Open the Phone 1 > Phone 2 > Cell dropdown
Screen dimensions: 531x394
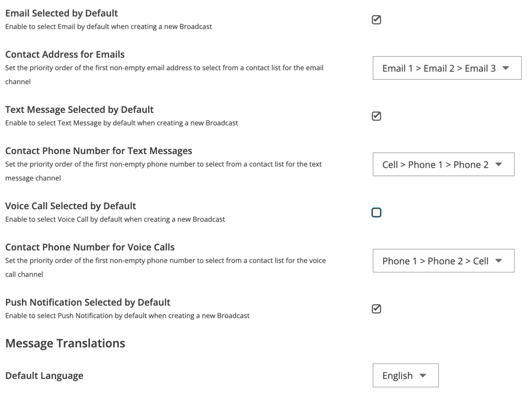click(443, 261)
